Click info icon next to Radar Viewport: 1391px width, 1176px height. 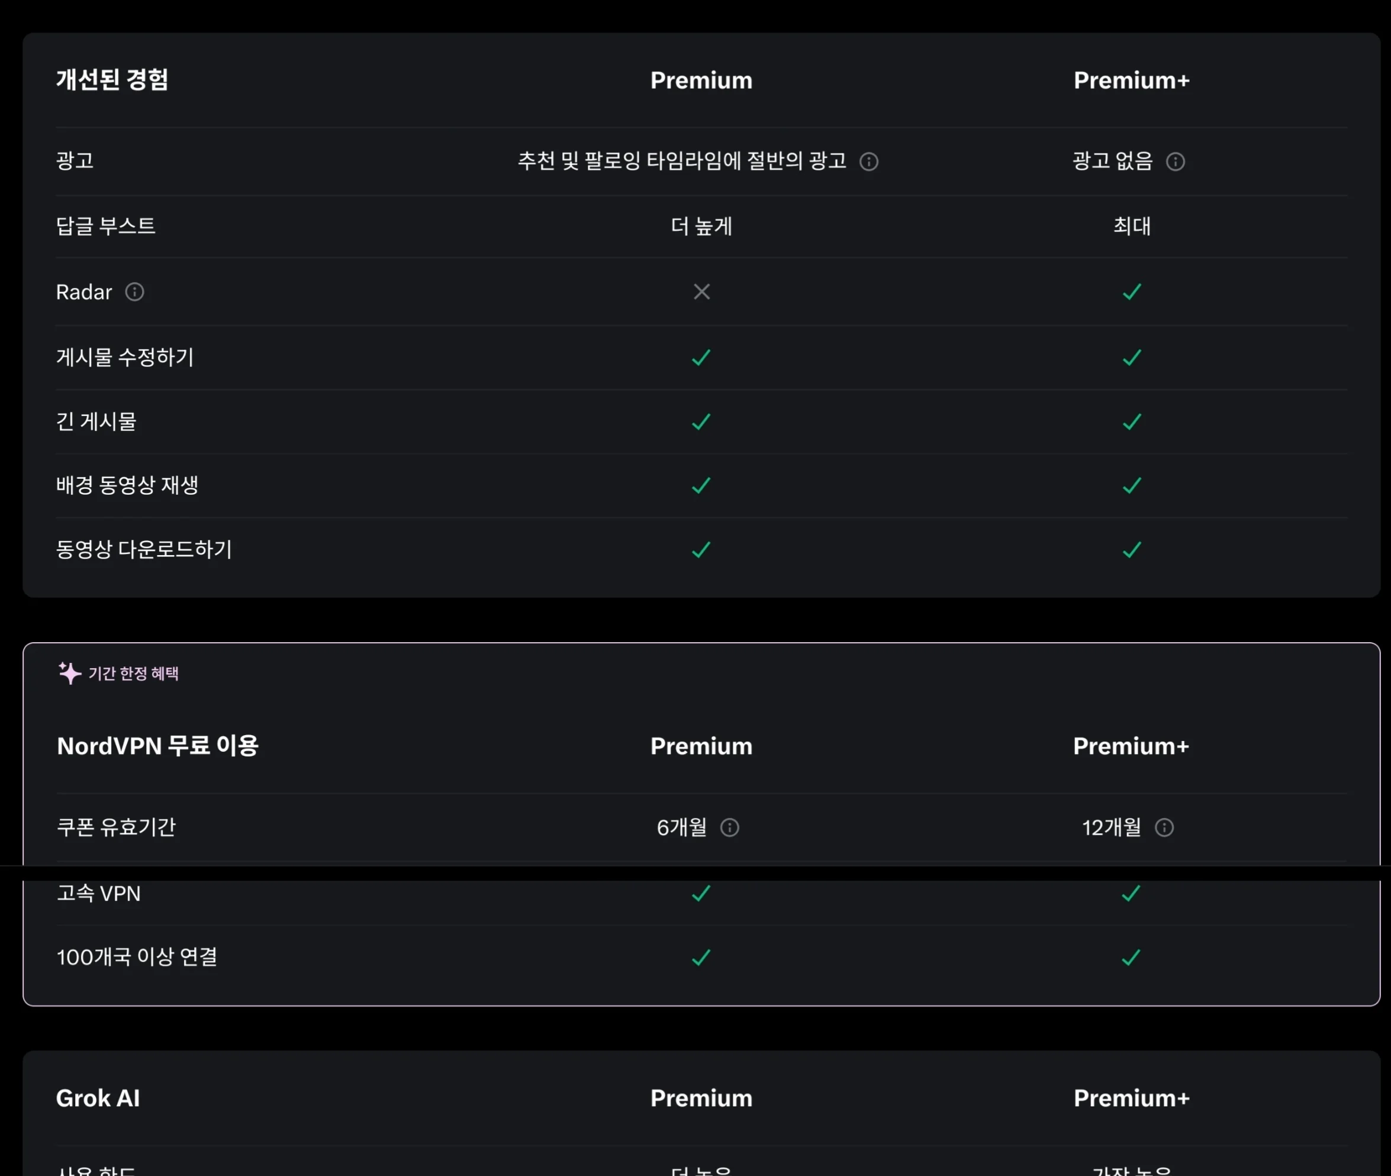point(135,292)
